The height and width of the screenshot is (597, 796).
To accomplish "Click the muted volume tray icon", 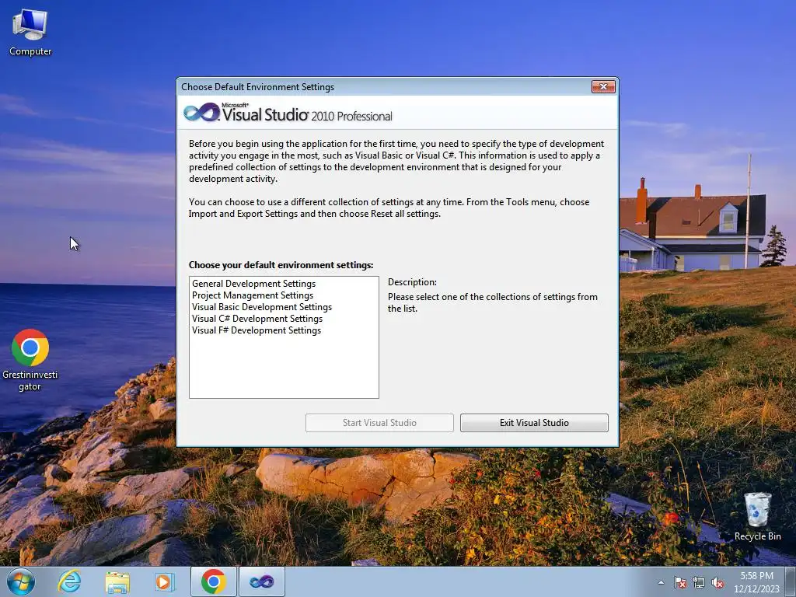I will click(x=717, y=582).
